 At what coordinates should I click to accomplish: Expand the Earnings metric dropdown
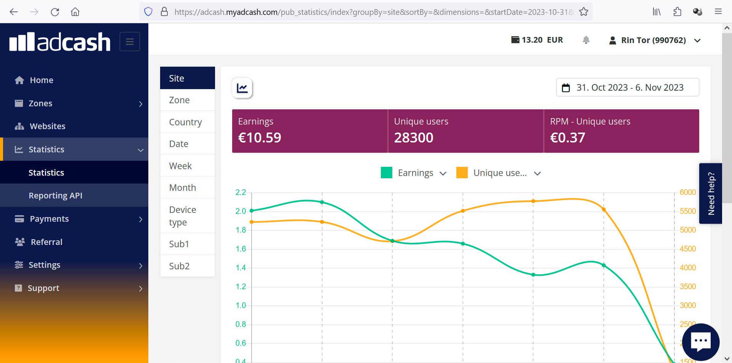pos(442,173)
